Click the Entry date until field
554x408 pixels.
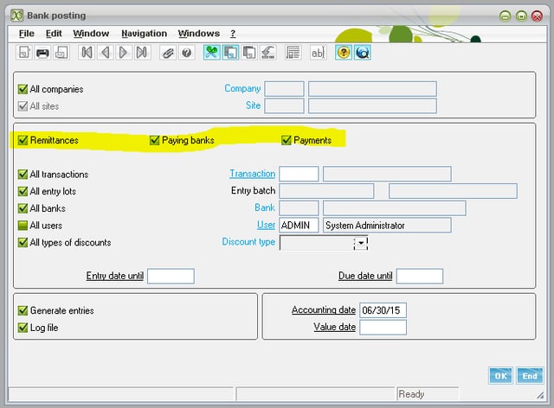coord(171,277)
